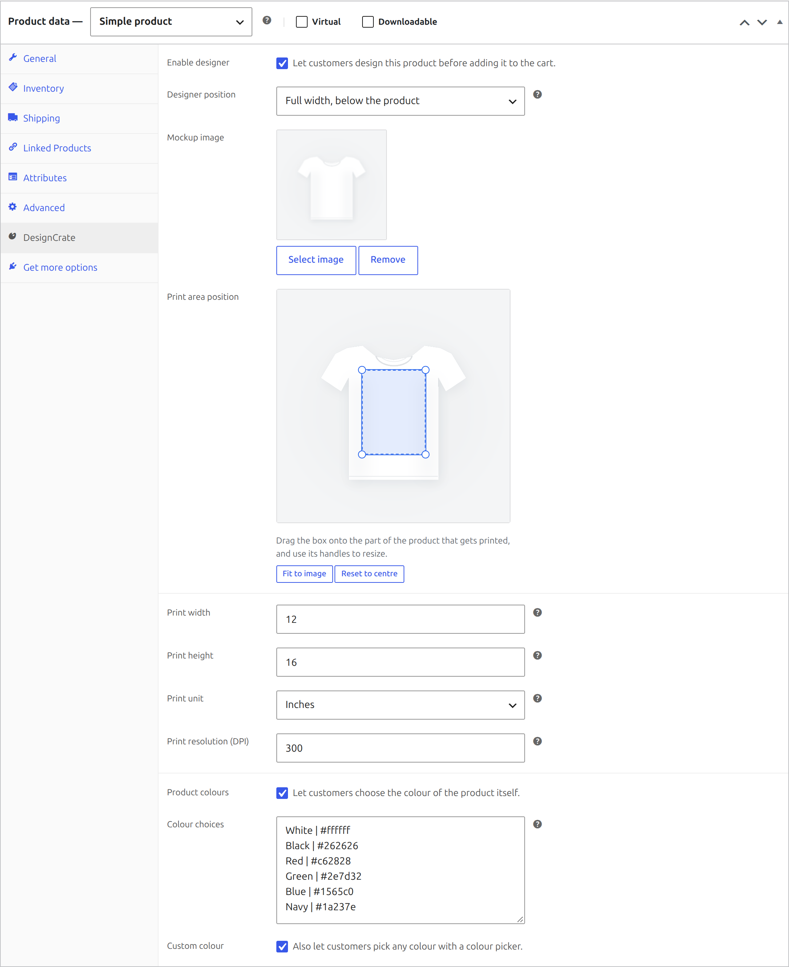Untick the Custom colour picker checkbox

tap(282, 947)
